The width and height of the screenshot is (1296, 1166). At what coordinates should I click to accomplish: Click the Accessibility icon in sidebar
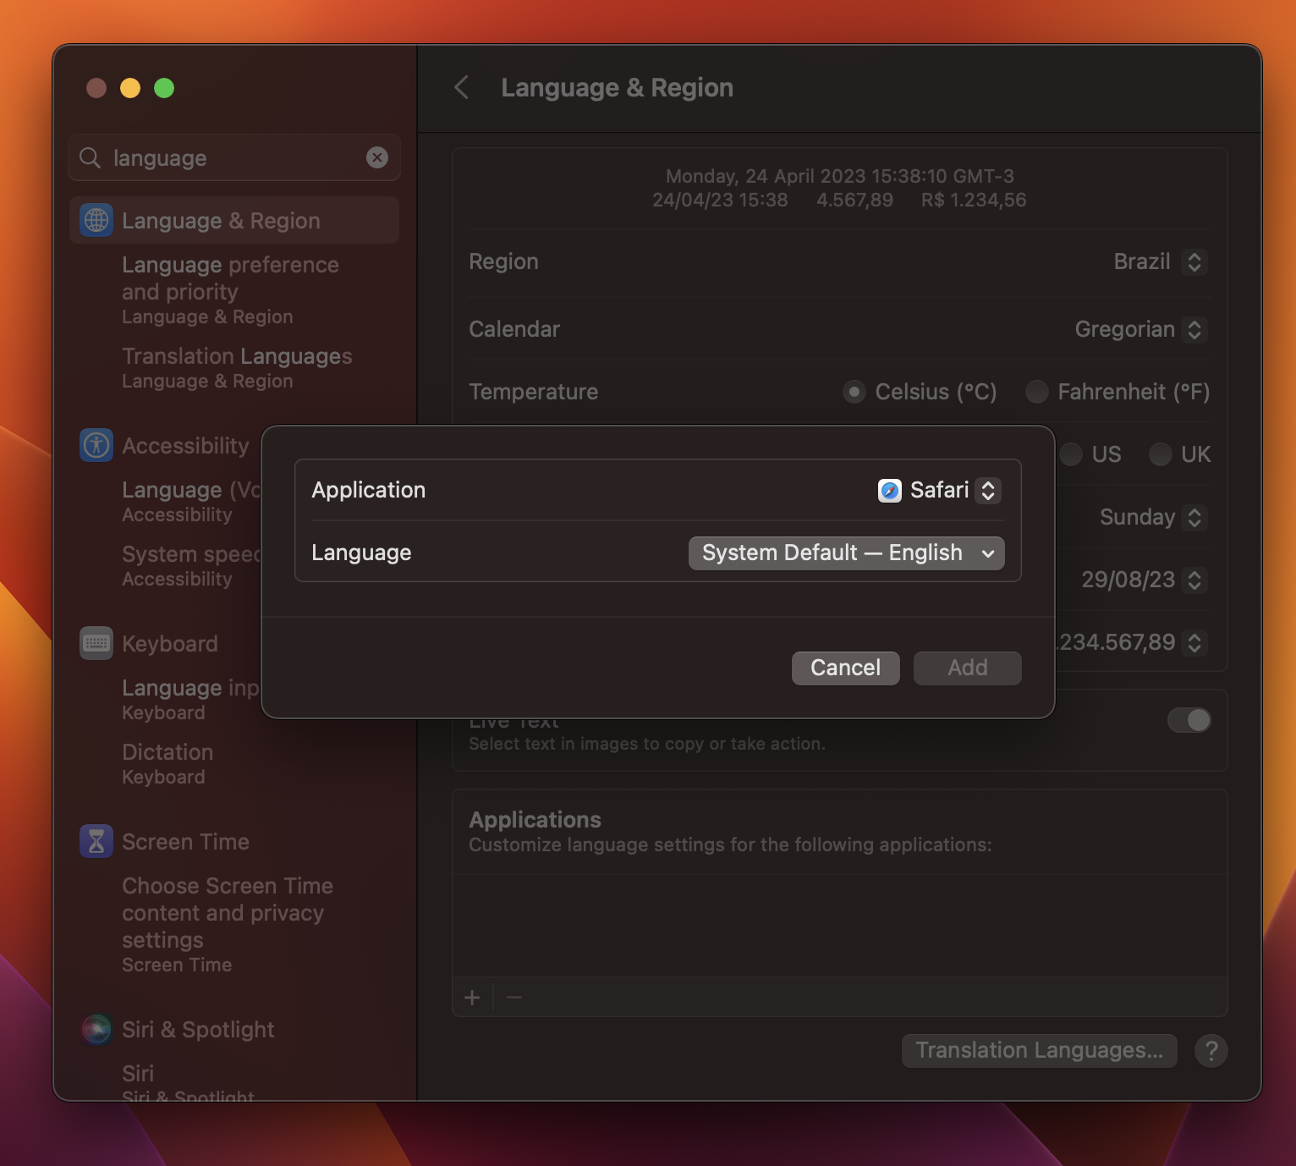tap(96, 445)
